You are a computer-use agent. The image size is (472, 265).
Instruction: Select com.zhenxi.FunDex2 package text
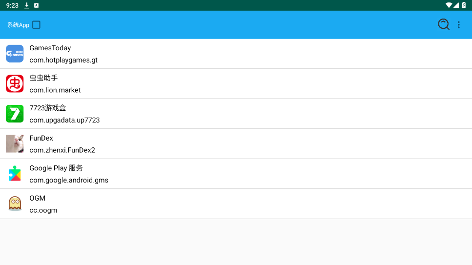pyautogui.click(x=62, y=150)
